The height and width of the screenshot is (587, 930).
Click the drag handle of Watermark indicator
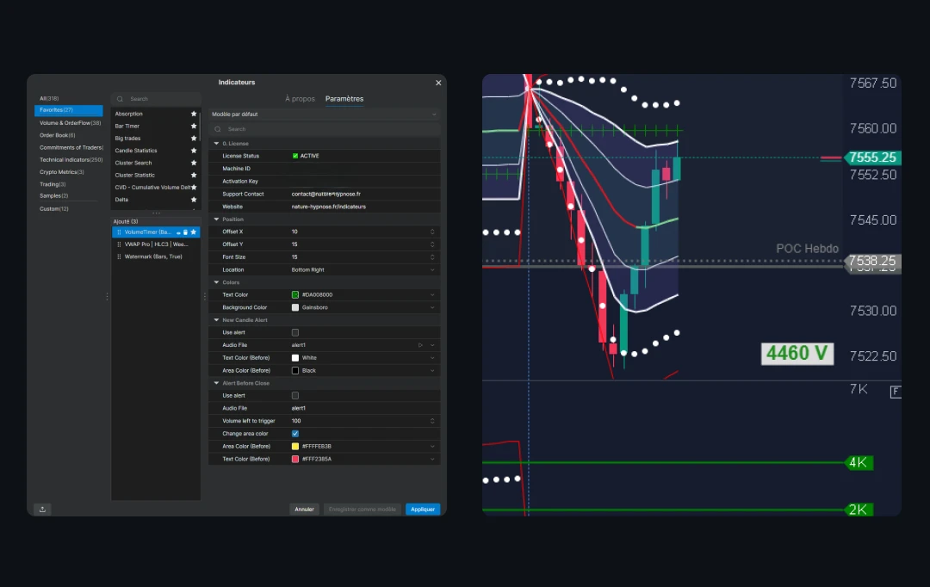tap(119, 256)
